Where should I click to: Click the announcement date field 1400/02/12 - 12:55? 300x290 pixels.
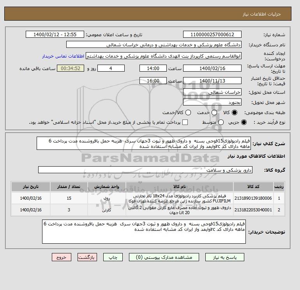[55, 34]
